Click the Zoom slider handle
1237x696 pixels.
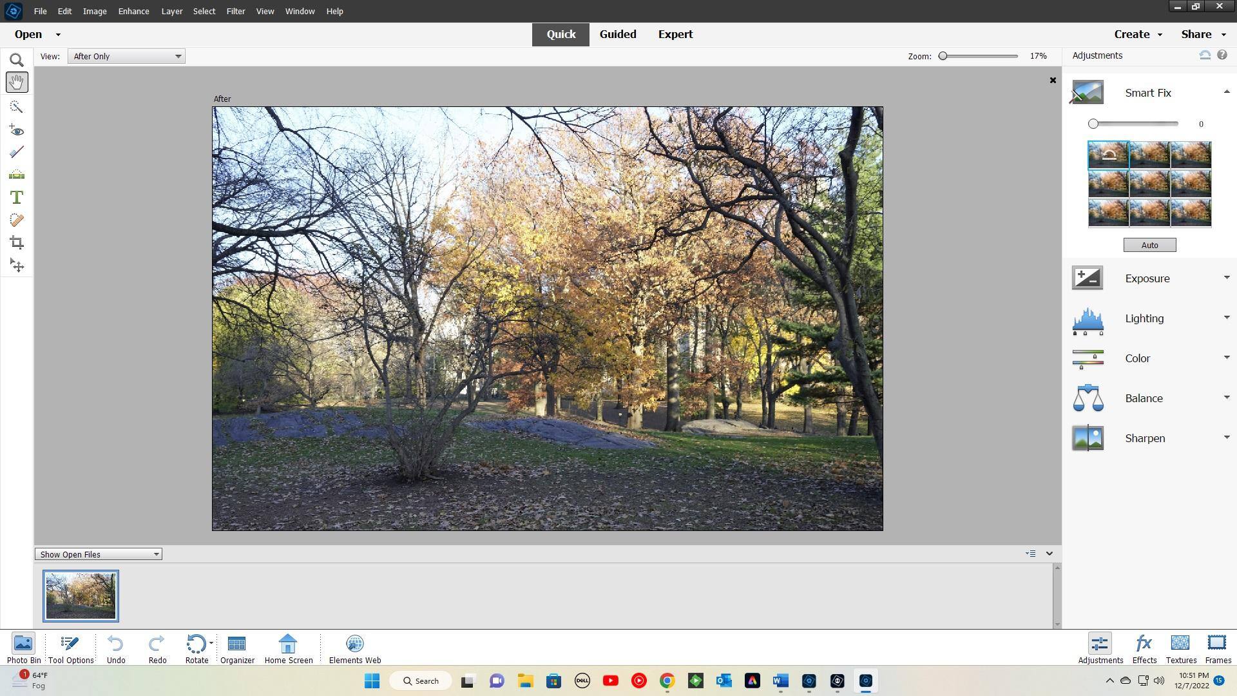tap(943, 56)
